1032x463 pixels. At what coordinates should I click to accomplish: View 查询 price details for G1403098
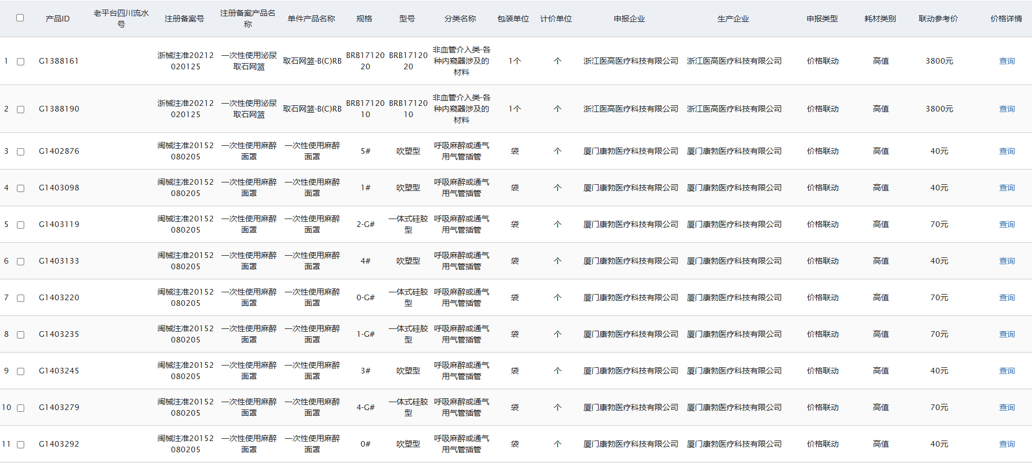pyautogui.click(x=1007, y=188)
